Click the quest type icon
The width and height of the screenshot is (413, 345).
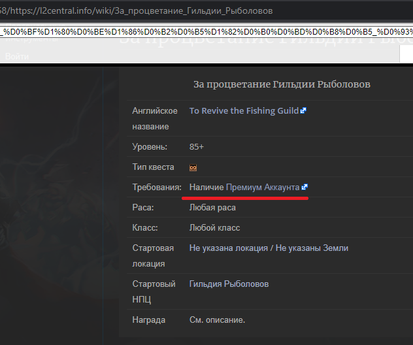(193, 168)
